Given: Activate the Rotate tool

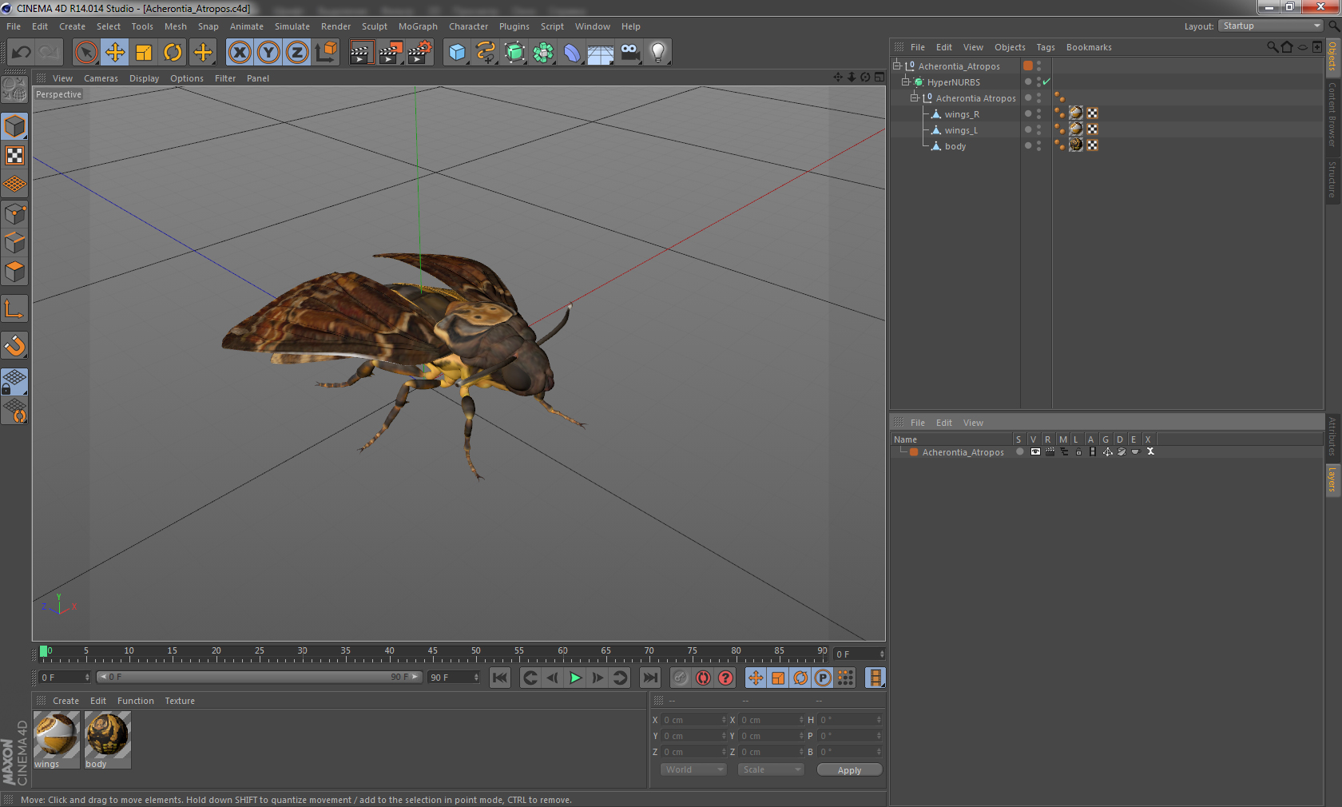Looking at the screenshot, I should (x=173, y=53).
